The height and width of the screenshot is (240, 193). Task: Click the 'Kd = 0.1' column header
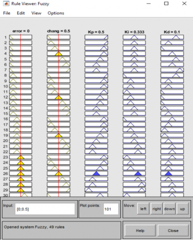172,32
